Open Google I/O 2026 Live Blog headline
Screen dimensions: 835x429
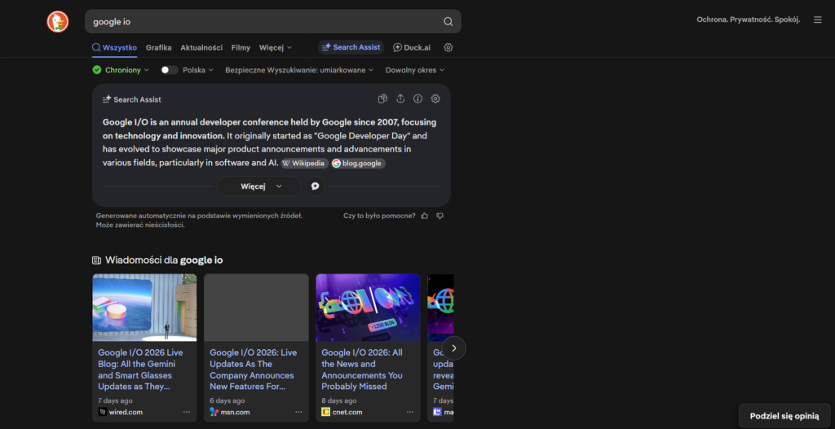click(140, 370)
